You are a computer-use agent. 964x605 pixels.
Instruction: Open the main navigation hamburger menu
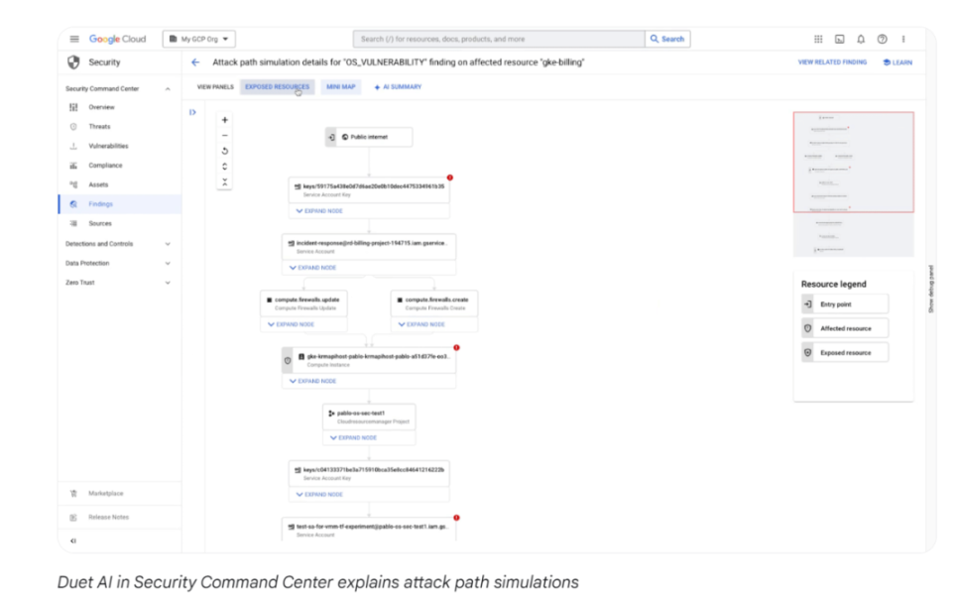pyautogui.click(x=74, y=39)
